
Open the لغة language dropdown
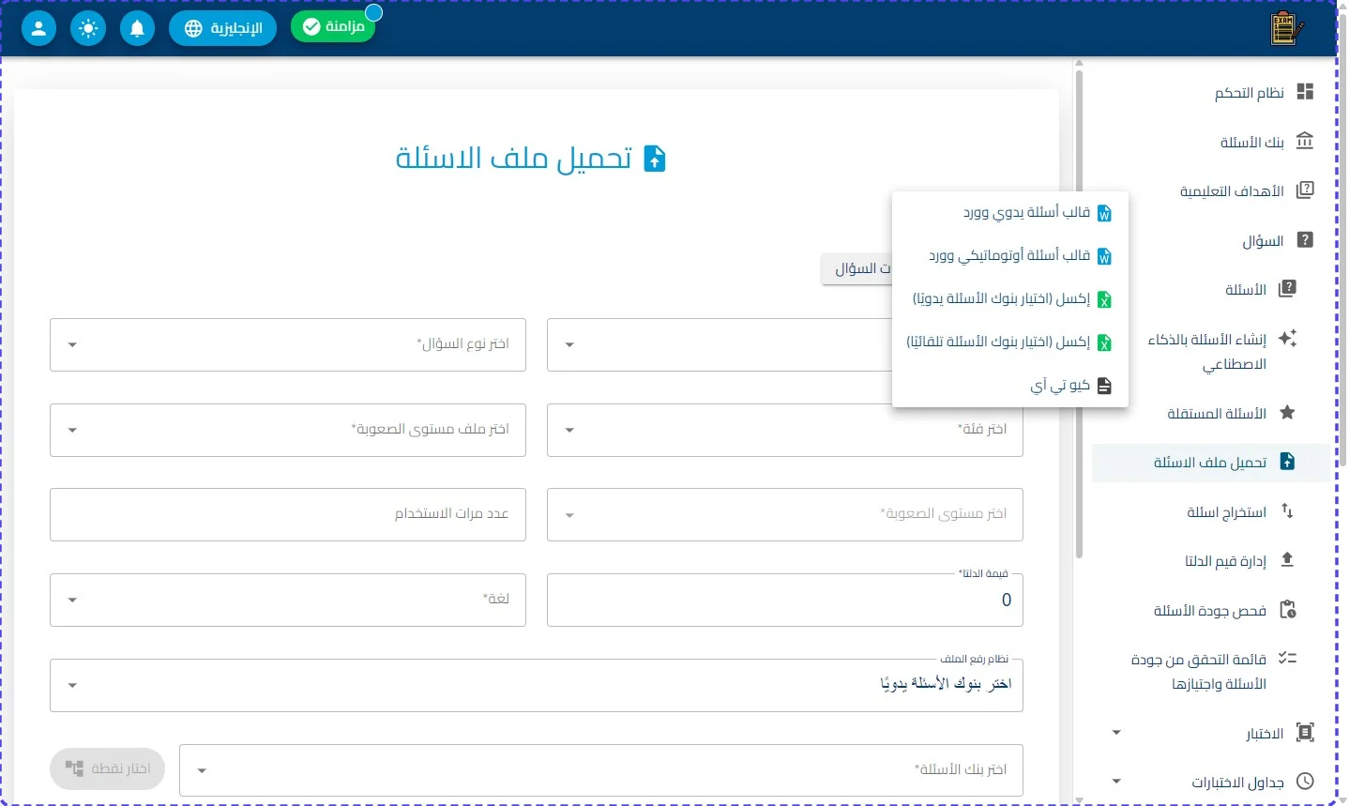288,600
